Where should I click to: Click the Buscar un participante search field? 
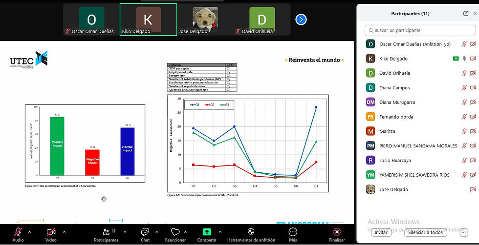pyautogui.click(x=420, y=31)
